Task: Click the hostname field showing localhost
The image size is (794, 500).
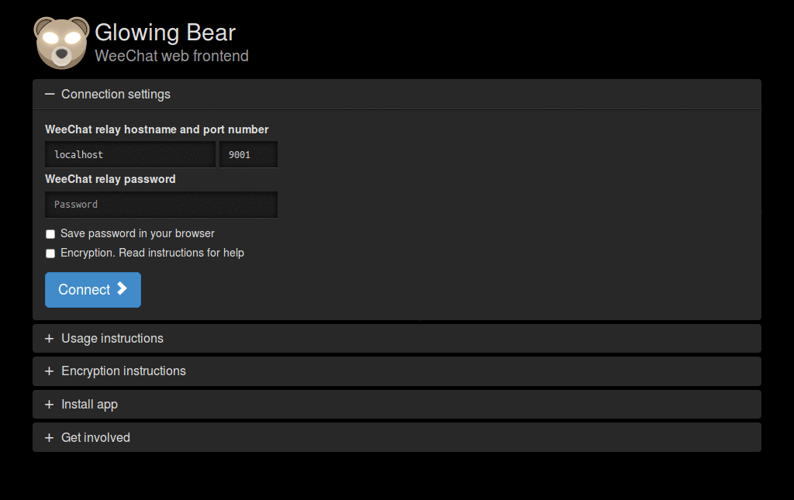Action: [129, 154]
